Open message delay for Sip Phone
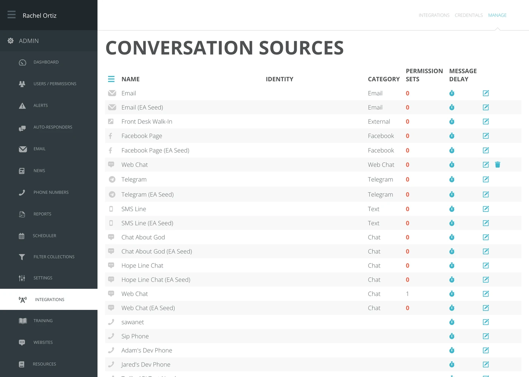529x377 pixels. (x=452, y=336)
